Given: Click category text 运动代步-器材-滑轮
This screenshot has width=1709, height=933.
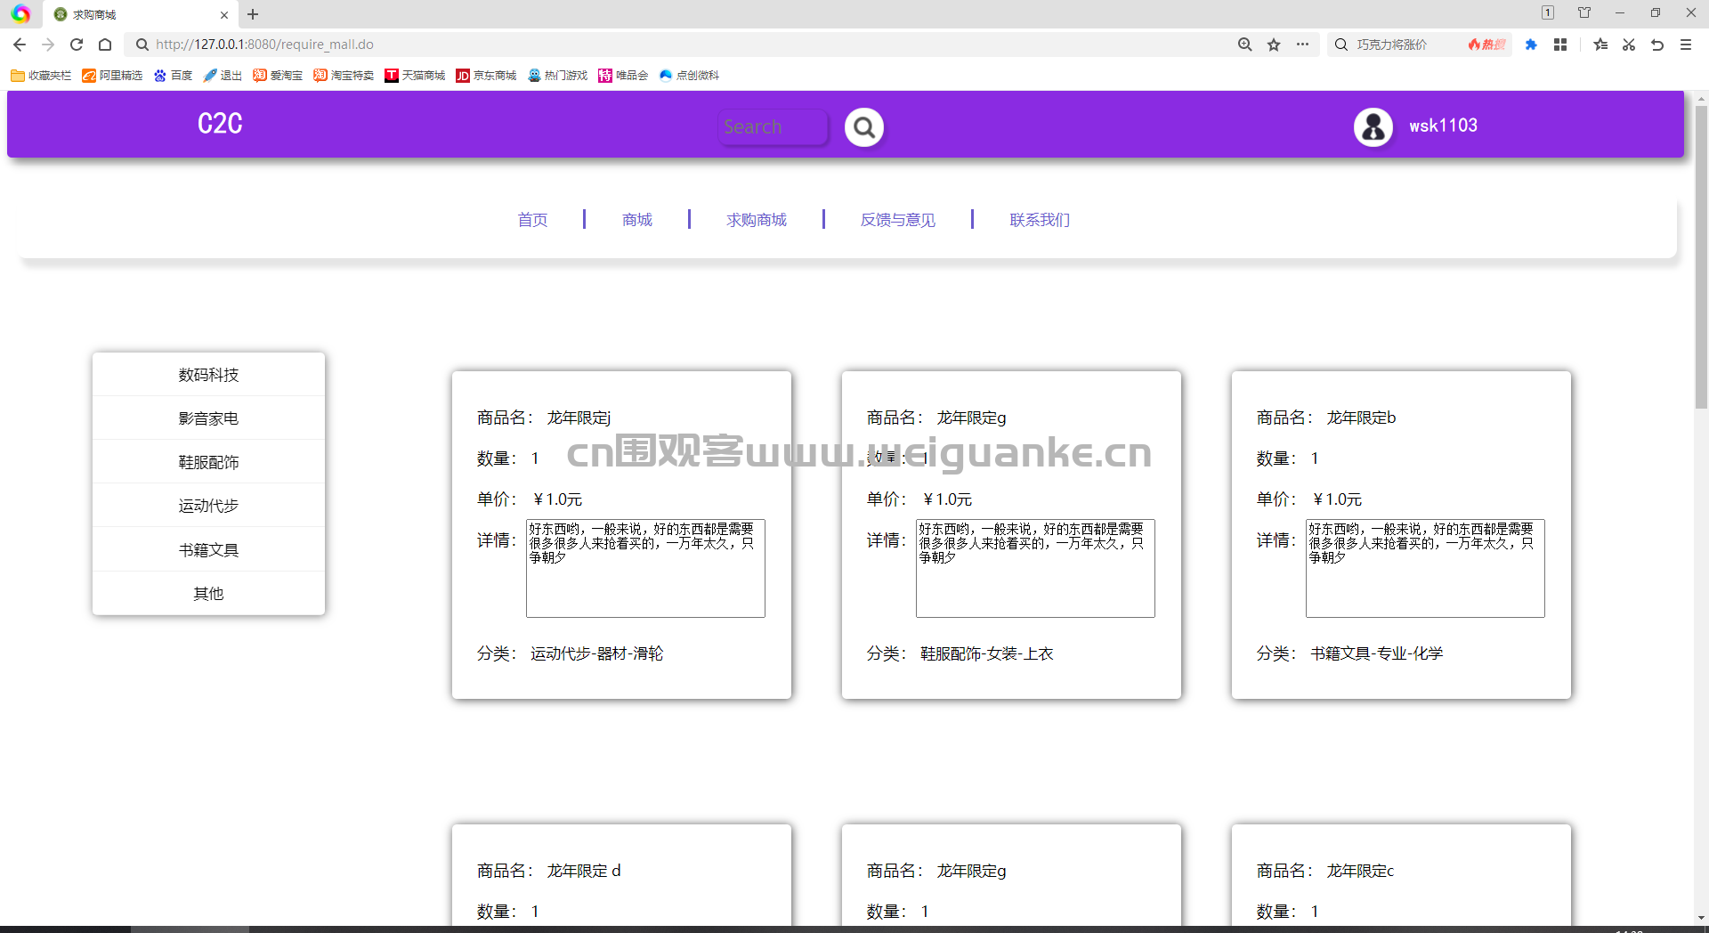Looking at the screenshot, I should click(x=597, y=653).
